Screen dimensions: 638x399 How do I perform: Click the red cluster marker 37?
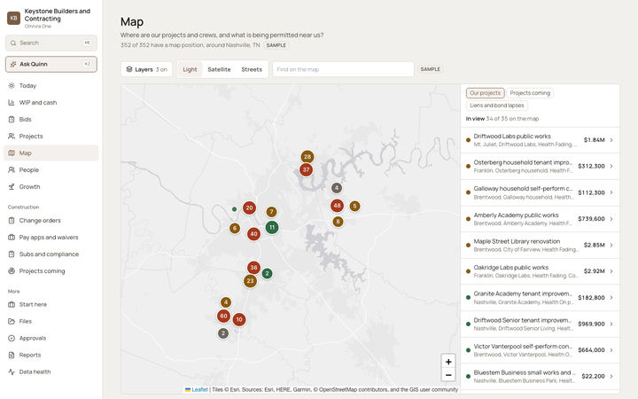coord(306,169)
